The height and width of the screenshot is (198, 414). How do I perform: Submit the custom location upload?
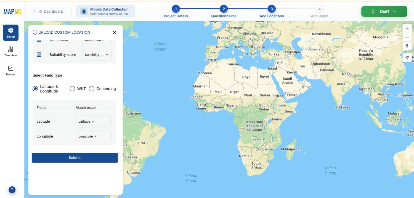[x=75, y=158]
